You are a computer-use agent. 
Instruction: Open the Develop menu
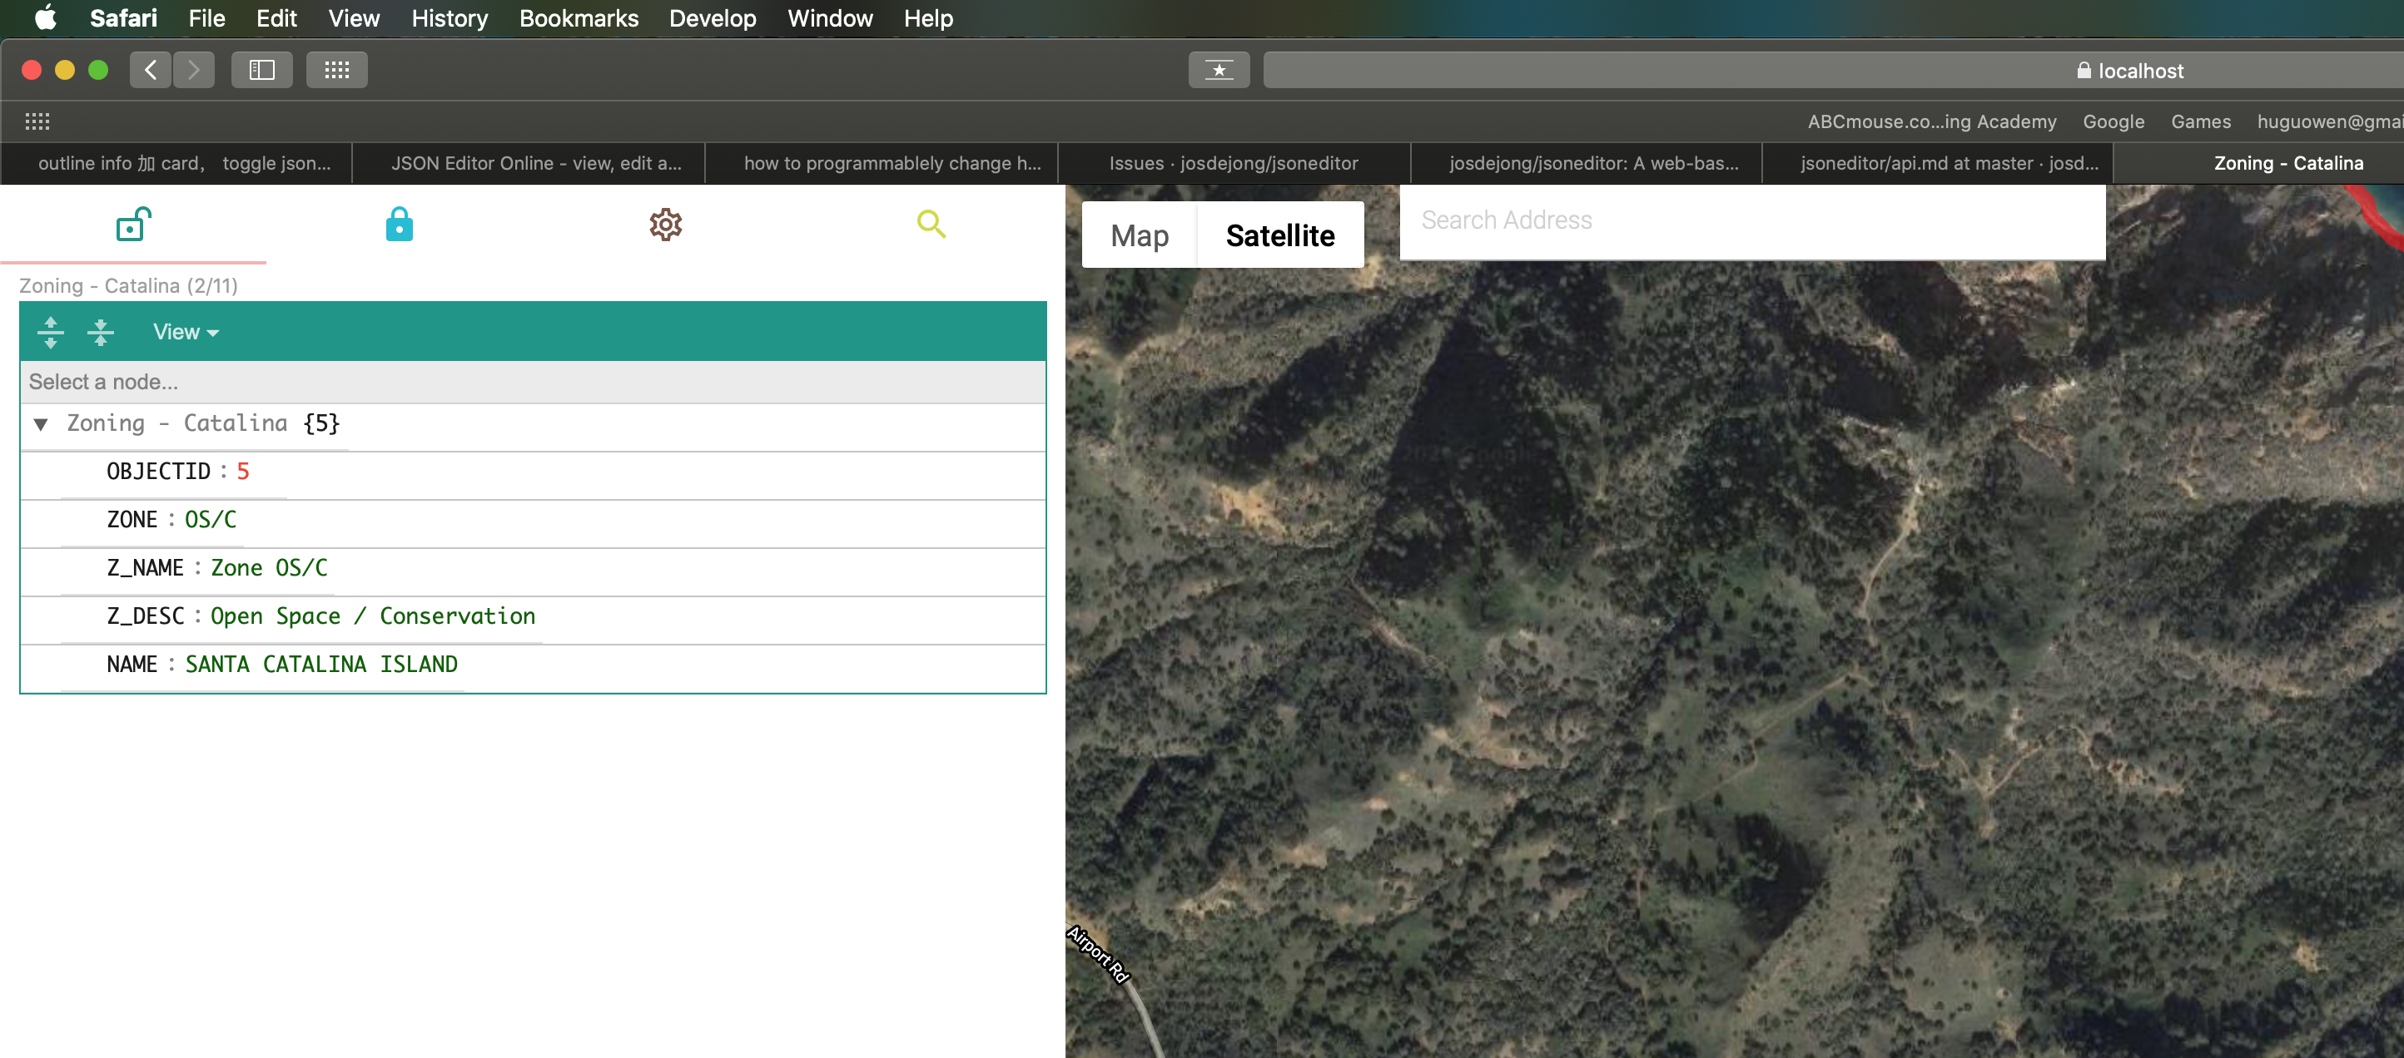[x=712, y=17]
